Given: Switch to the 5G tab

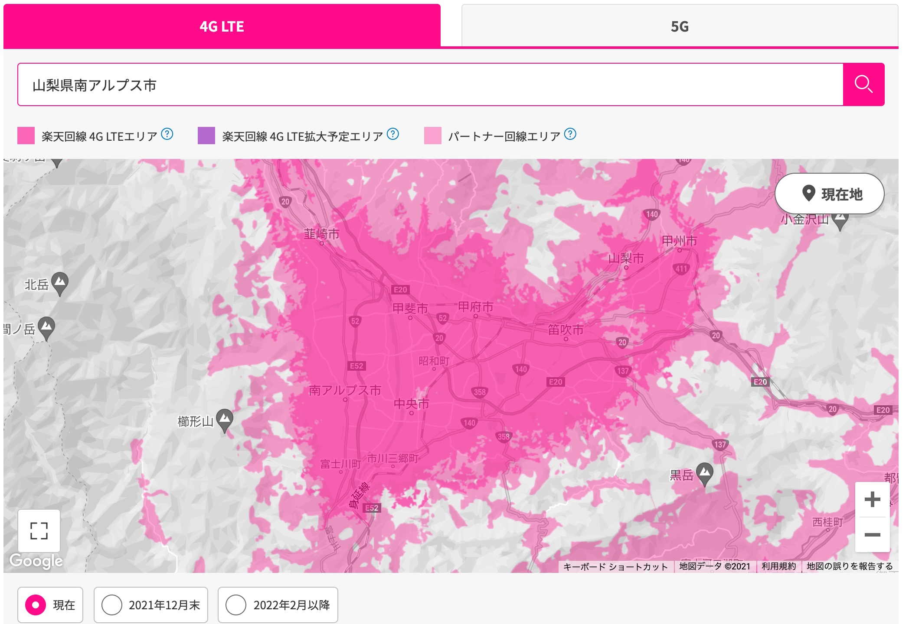Looking at the screenshot, I should [679, 26].
